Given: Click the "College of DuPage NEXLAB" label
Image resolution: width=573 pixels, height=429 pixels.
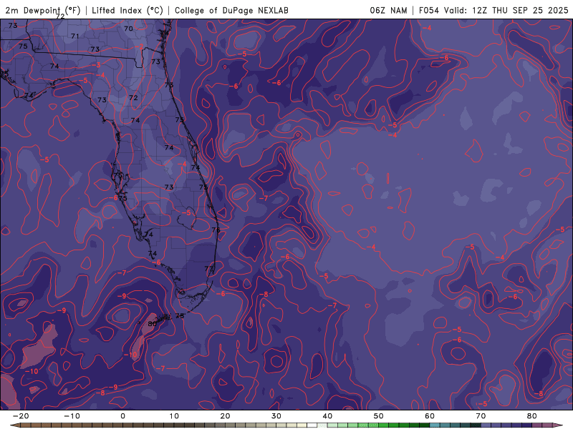Looking at the screenshot, I should click(231, 11).
